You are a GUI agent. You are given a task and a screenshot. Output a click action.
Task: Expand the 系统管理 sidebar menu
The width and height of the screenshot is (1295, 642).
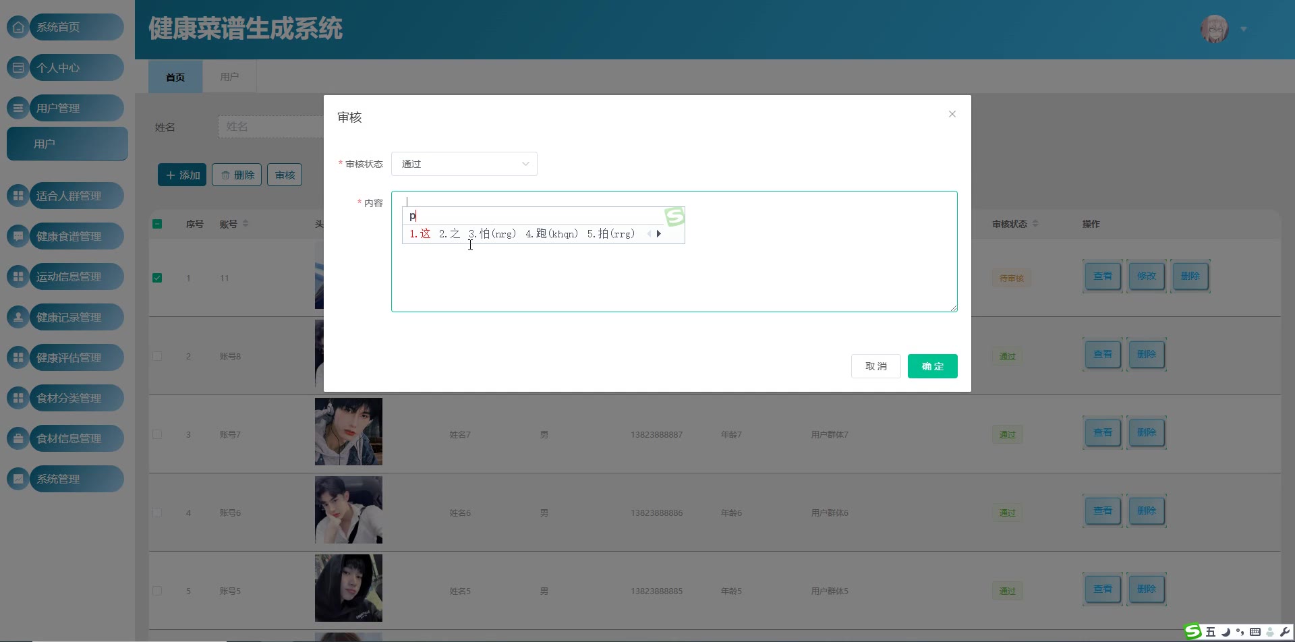[77, 479]
